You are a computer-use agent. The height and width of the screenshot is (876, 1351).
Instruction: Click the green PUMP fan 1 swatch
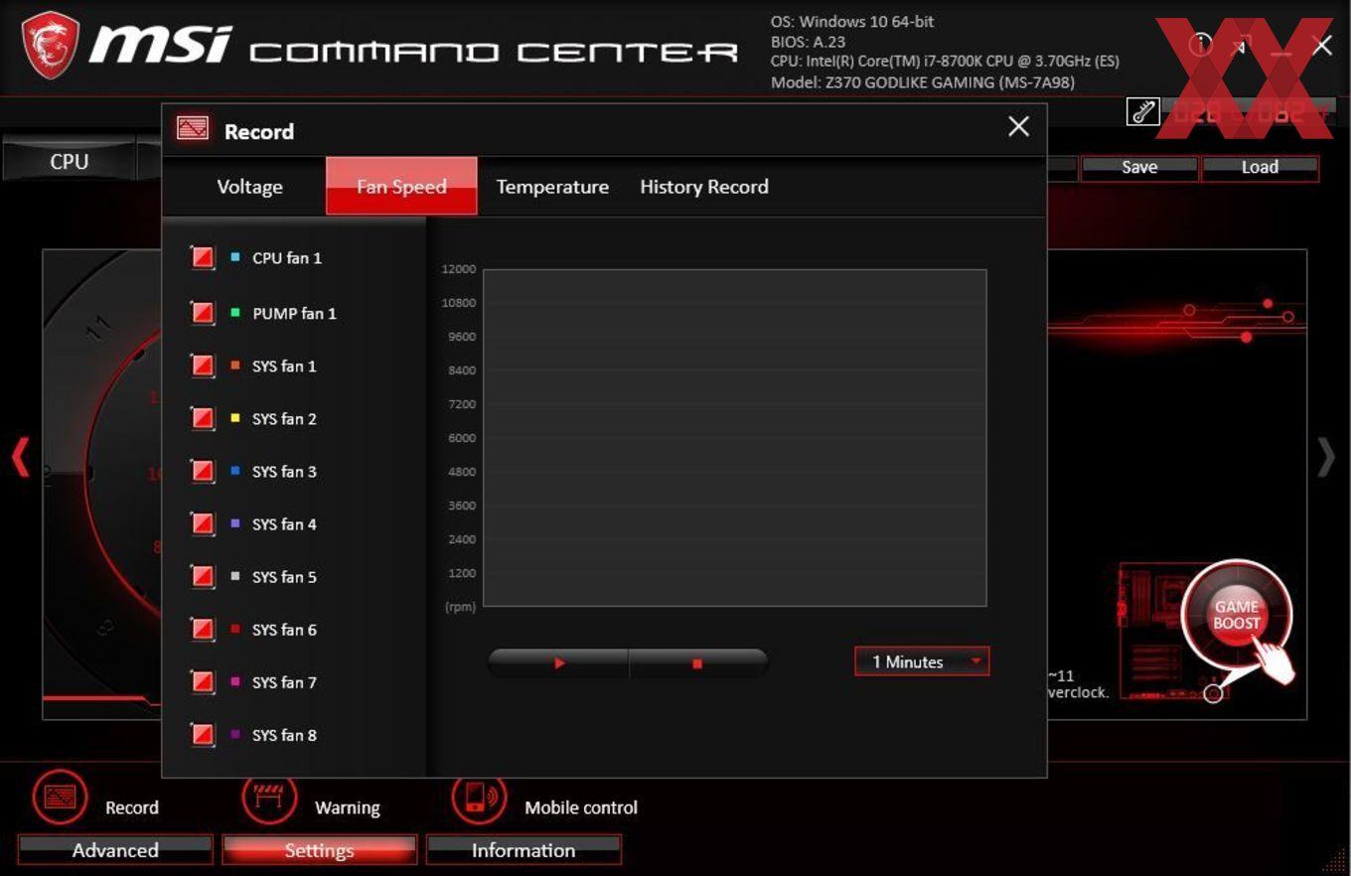click(235, 313)
